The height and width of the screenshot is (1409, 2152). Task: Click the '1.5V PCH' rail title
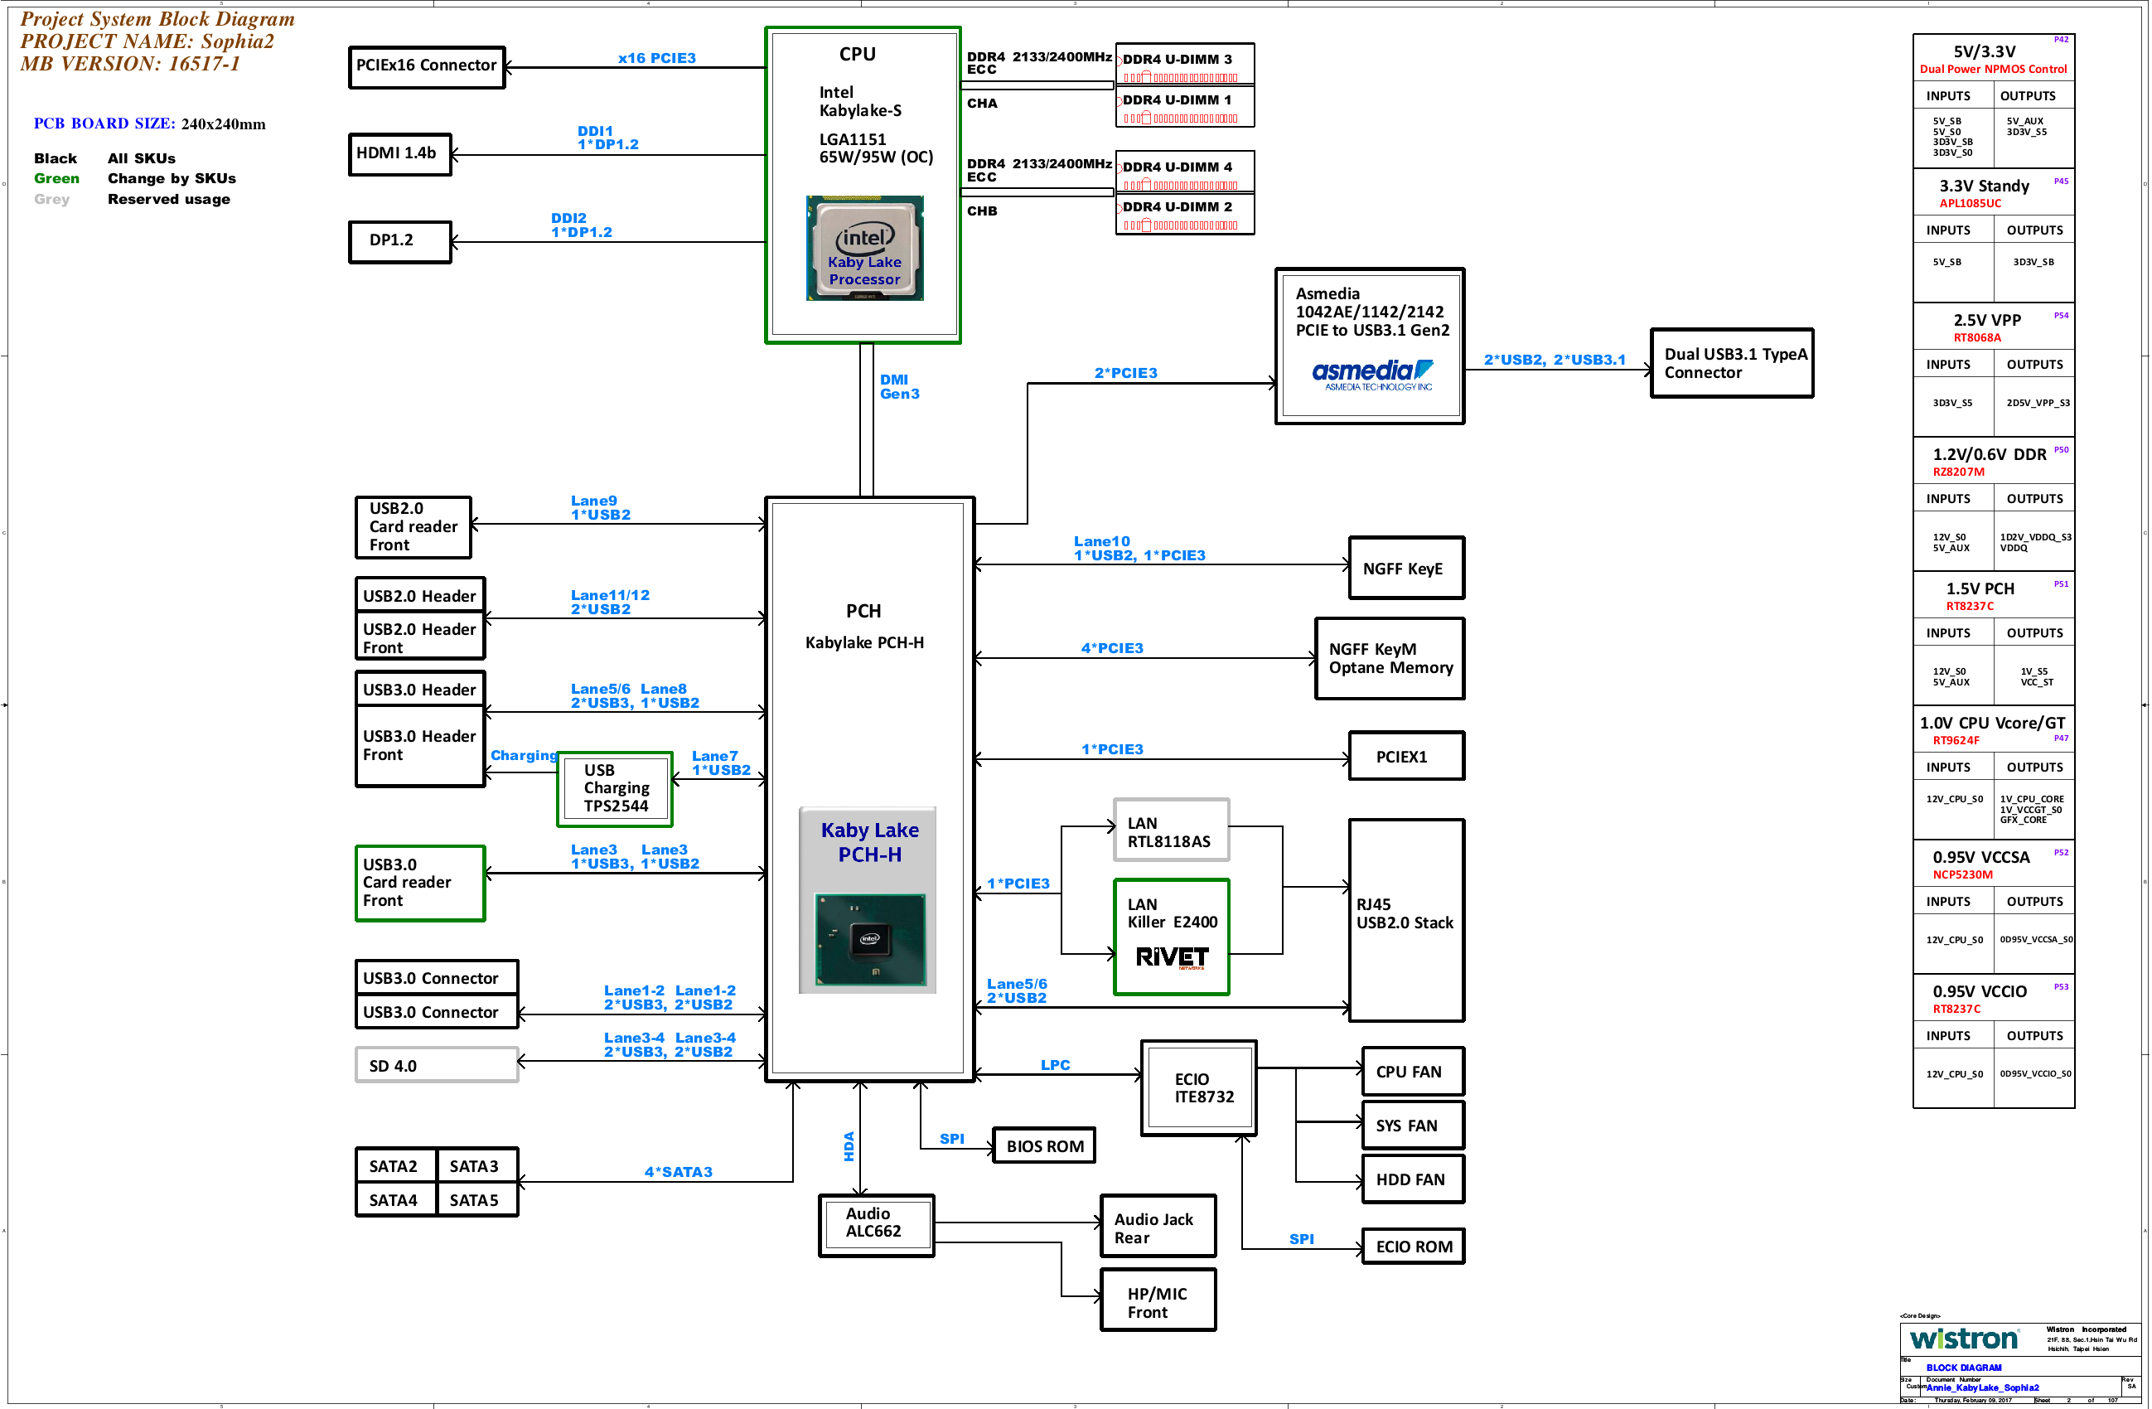pos(1980,588)
